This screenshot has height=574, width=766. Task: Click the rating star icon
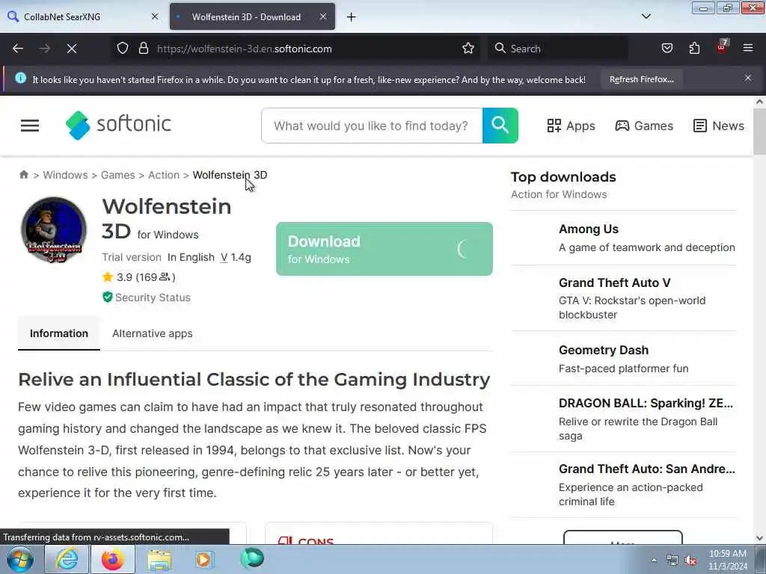point(108,277)
